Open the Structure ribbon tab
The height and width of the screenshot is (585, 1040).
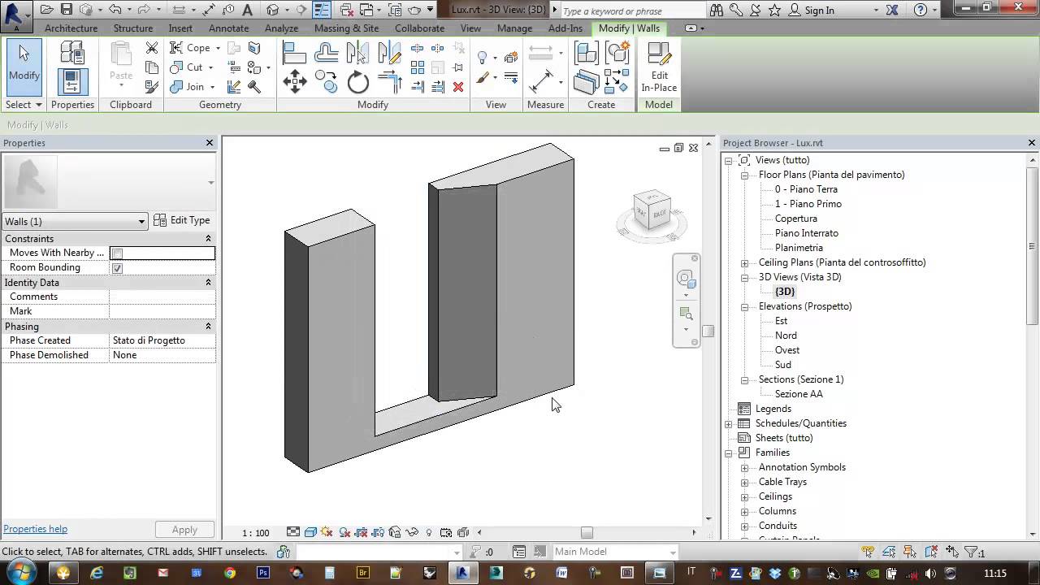133,28
